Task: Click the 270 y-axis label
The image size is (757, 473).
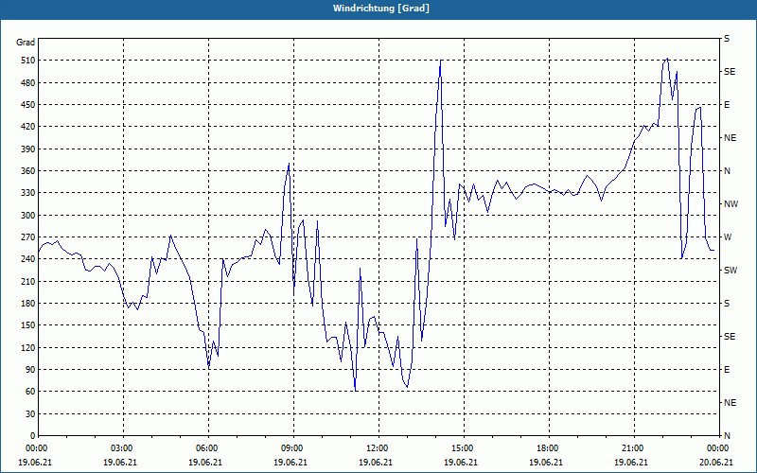Action: 28,237
